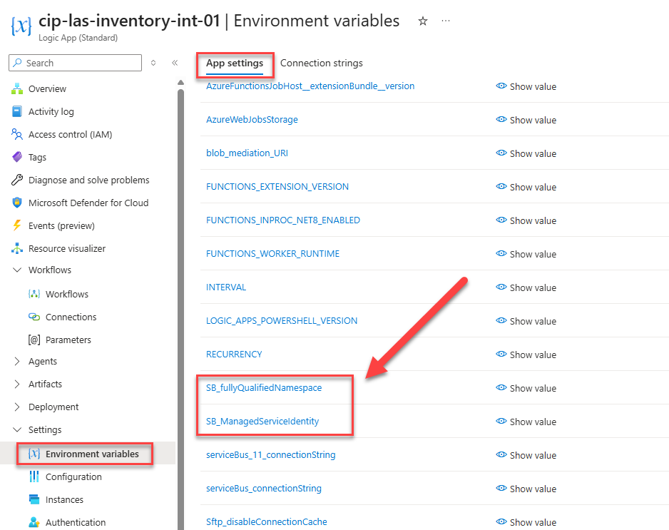Open the blob_mediation_URI setting link

(x=247, y=153)
